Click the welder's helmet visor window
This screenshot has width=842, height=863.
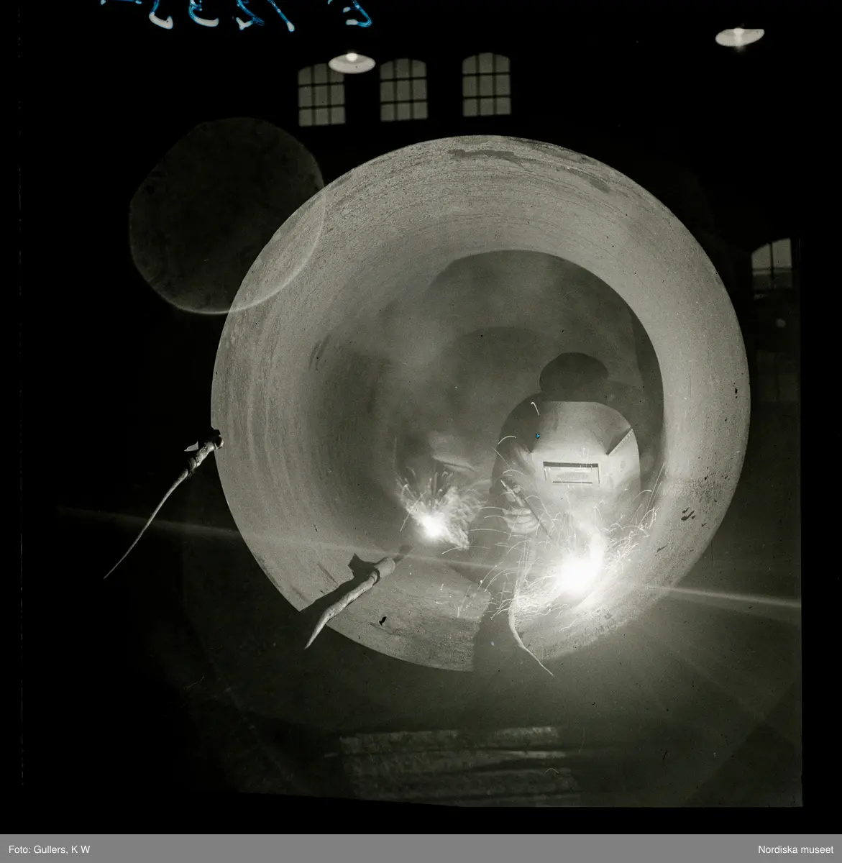pos(571,471)
